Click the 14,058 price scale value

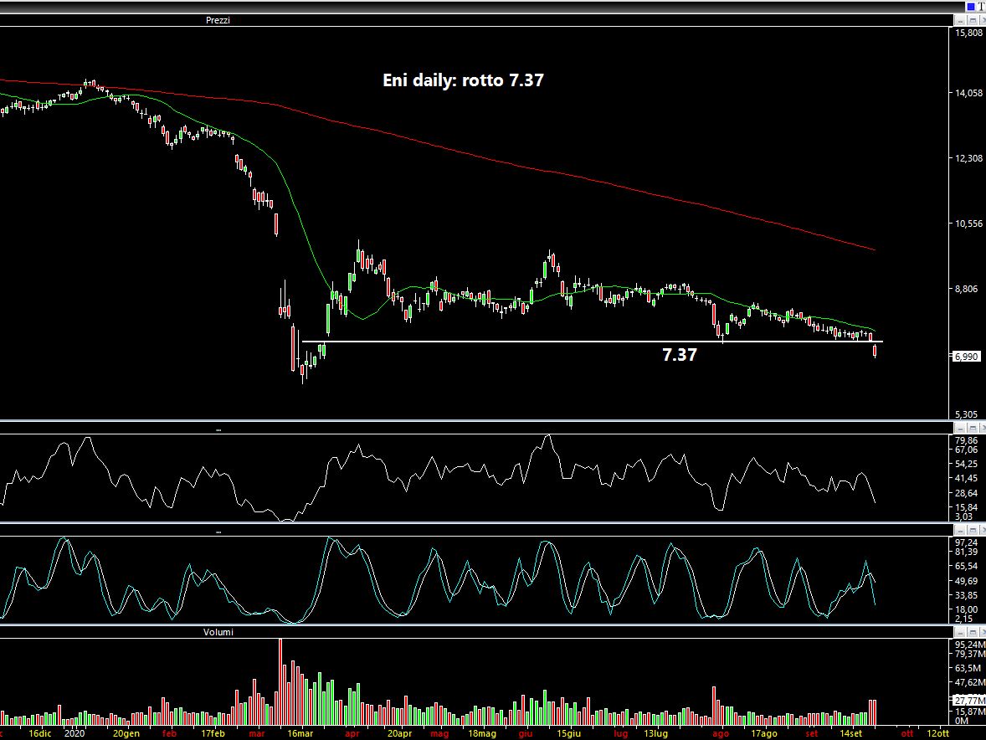tap(968, 93)
